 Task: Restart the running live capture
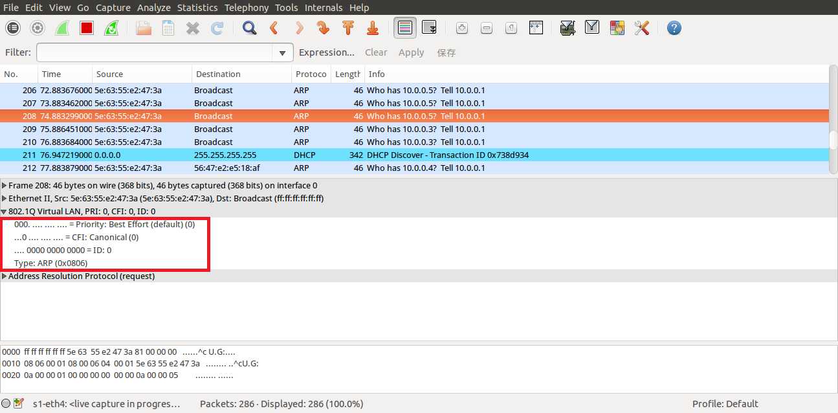111,28
